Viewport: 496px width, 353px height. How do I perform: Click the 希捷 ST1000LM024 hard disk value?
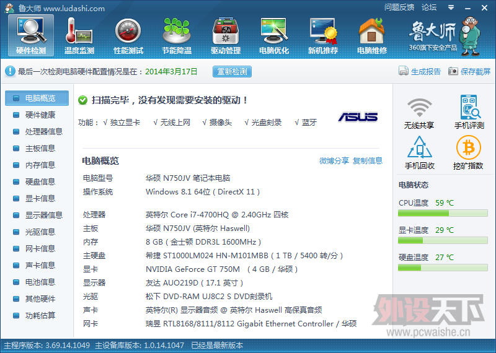point(244,256)
